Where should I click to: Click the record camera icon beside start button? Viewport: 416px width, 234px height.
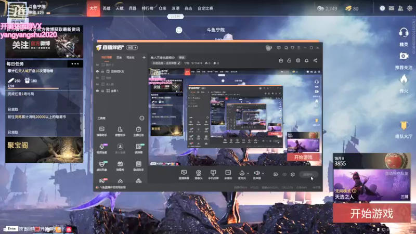point(276,174)
